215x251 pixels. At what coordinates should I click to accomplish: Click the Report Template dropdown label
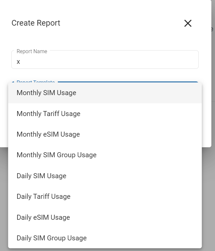point(36,82)
